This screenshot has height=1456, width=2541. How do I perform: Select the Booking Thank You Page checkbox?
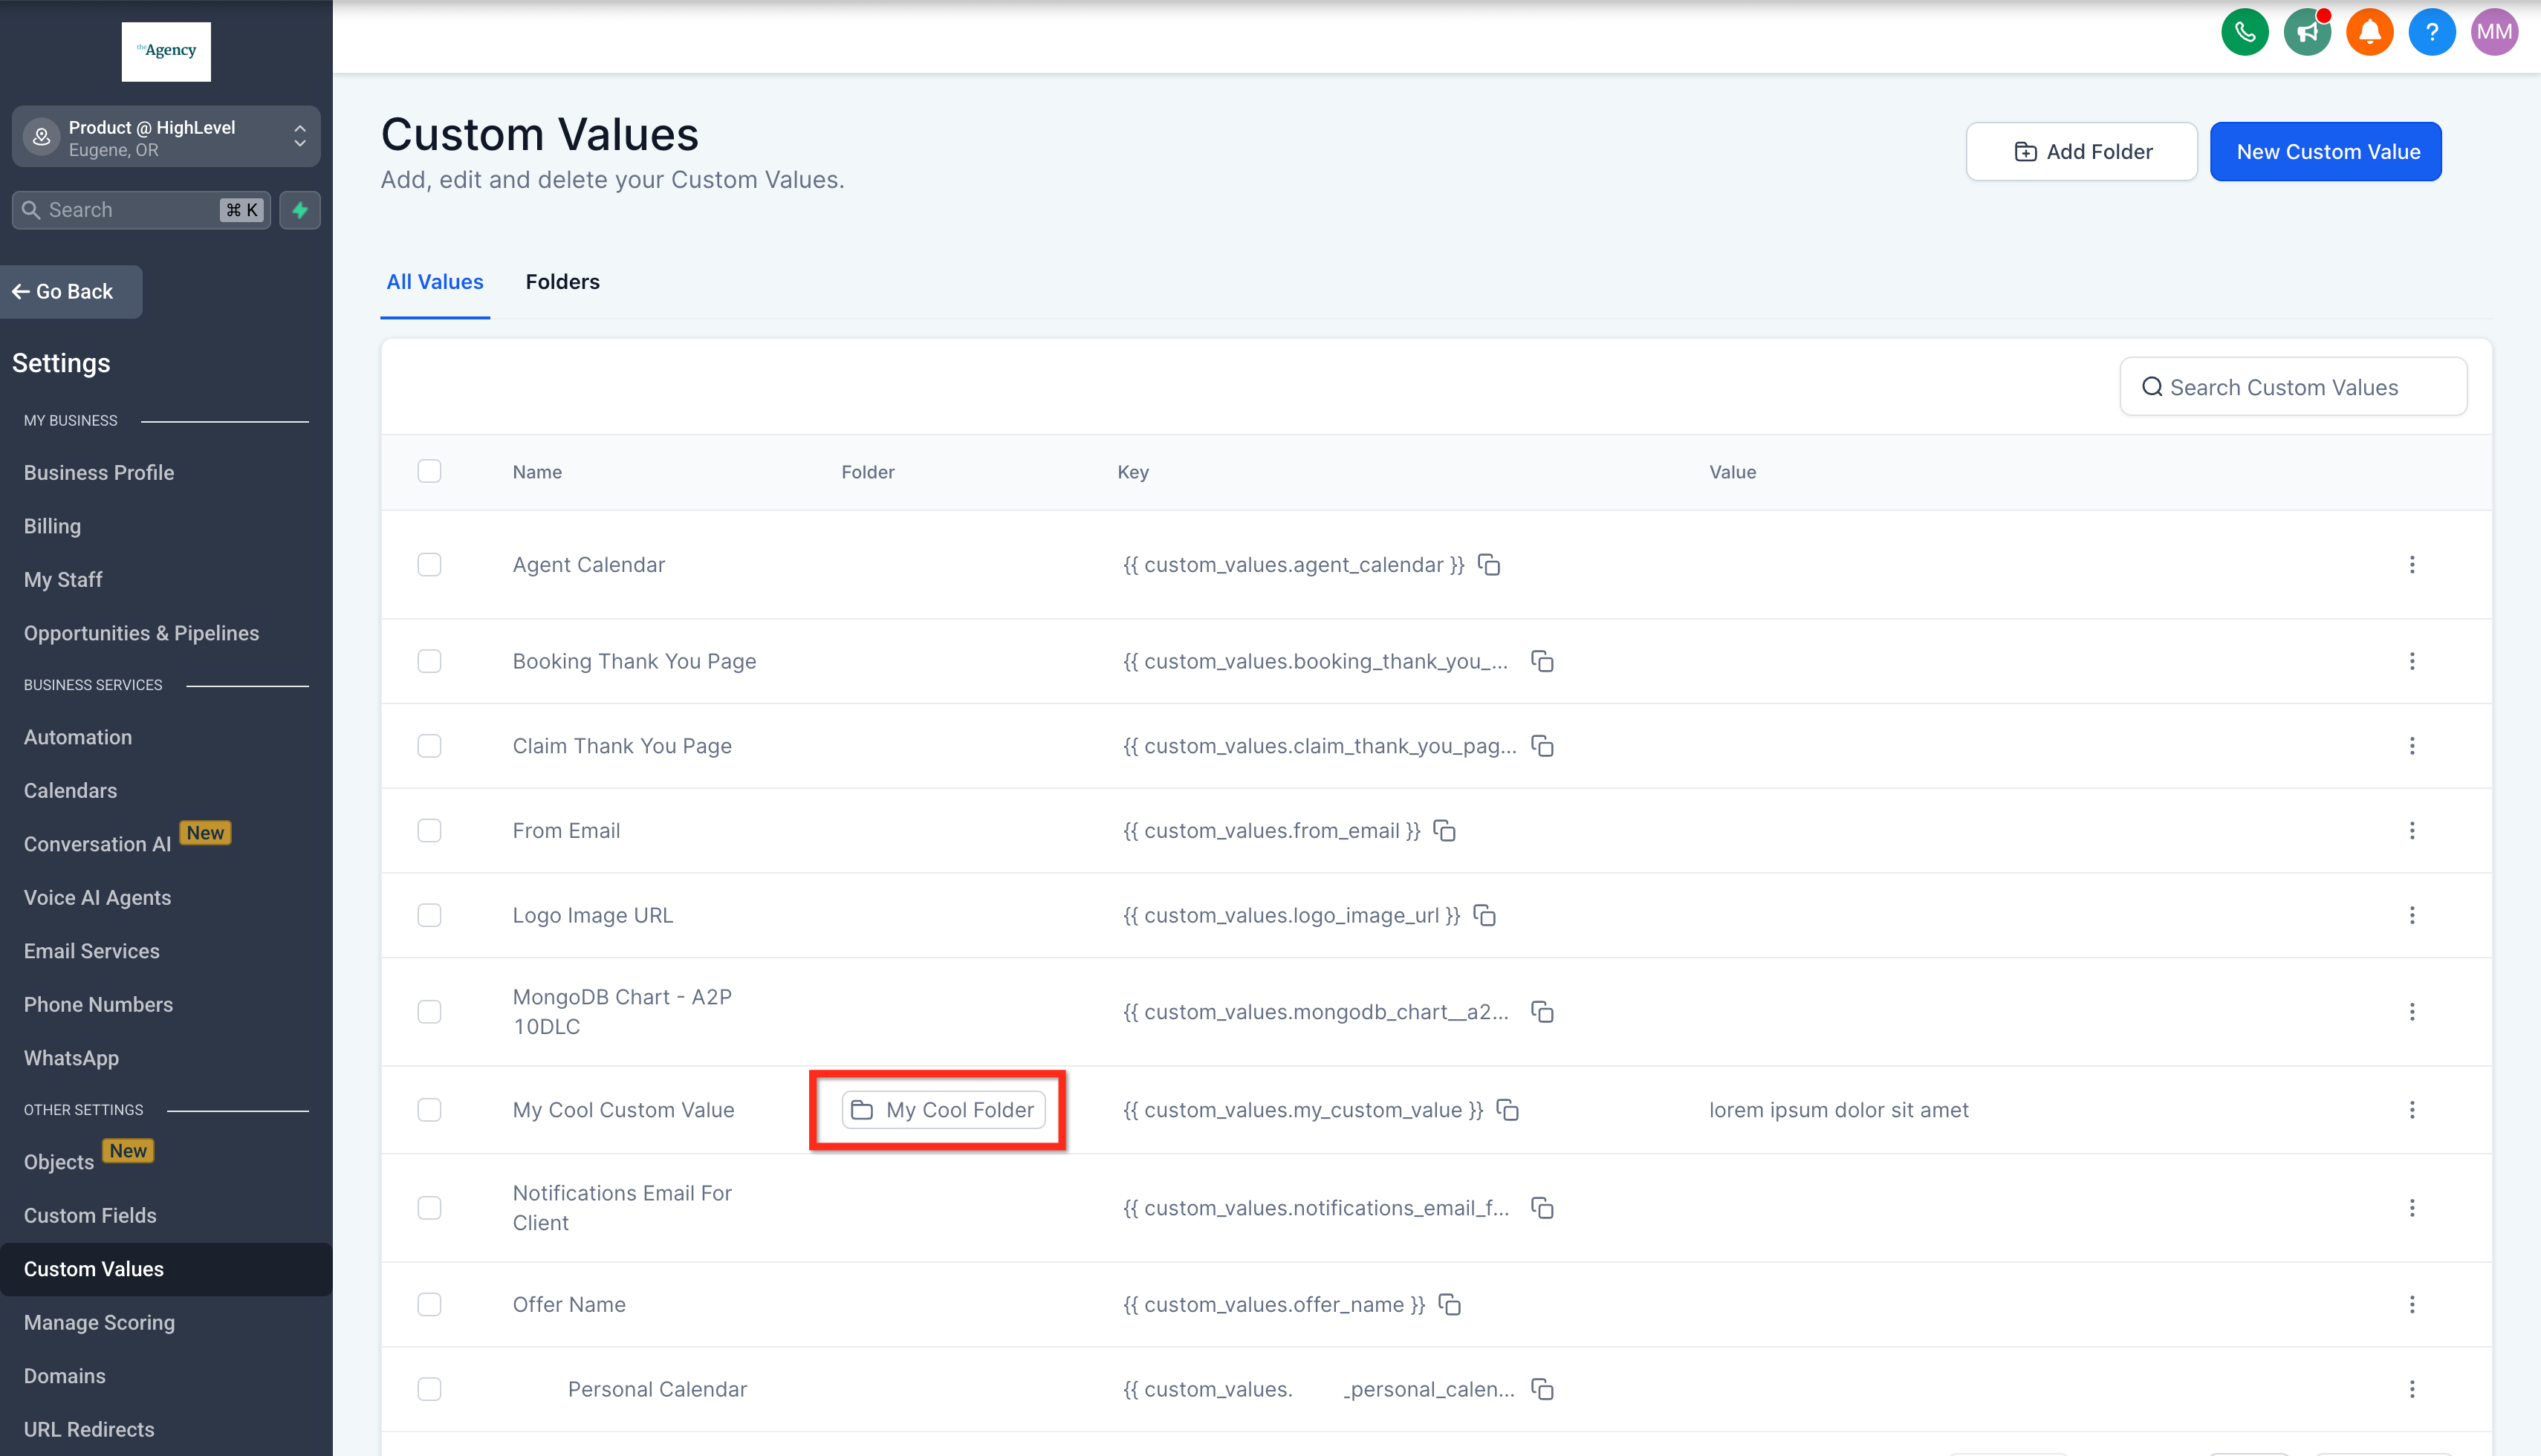pyautogui.click(x=429, y=661)
